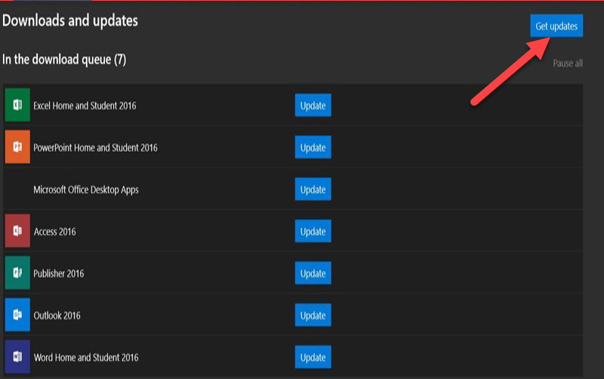Click Update for Publisher 2016

(x=313, y=273)
